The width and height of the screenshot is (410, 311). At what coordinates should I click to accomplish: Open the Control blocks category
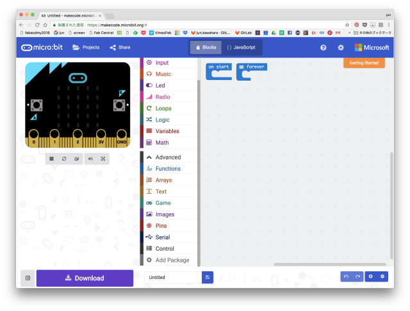[168, 249]
